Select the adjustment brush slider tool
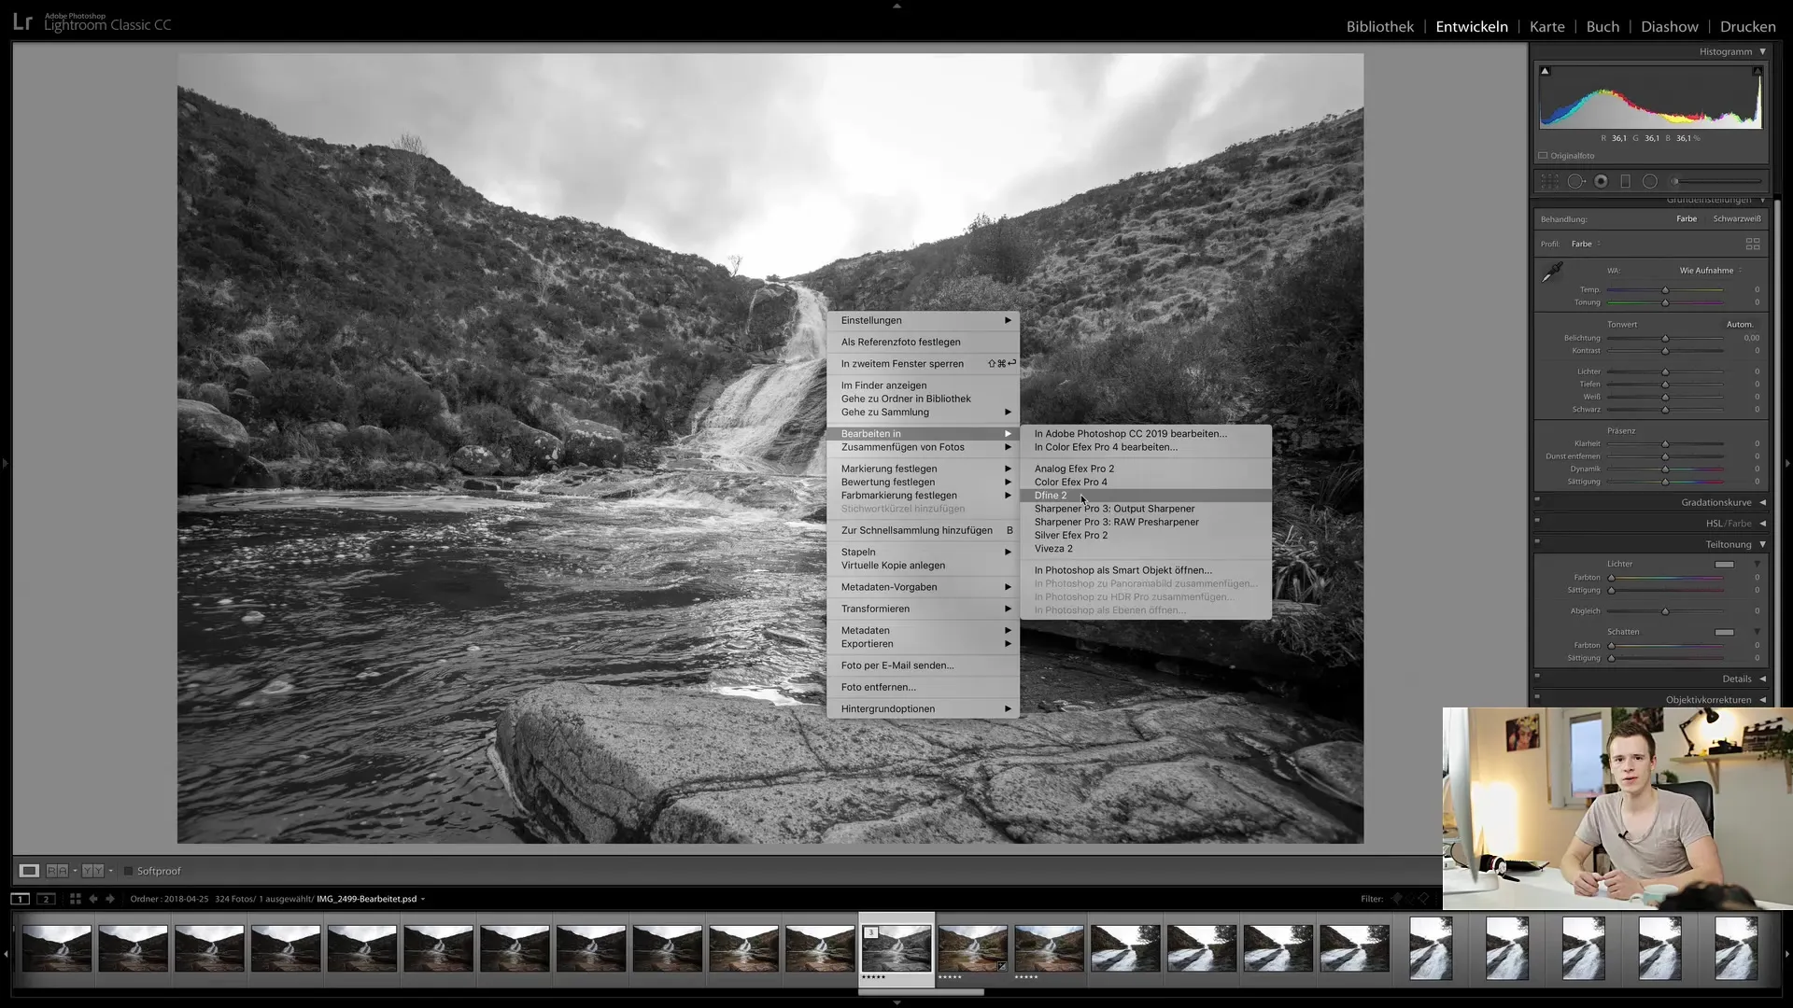 1716,181
